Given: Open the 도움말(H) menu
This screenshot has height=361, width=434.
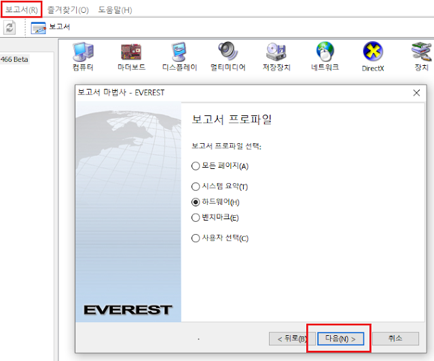Looking at the screenshot, I should click(x=115, y=10).
